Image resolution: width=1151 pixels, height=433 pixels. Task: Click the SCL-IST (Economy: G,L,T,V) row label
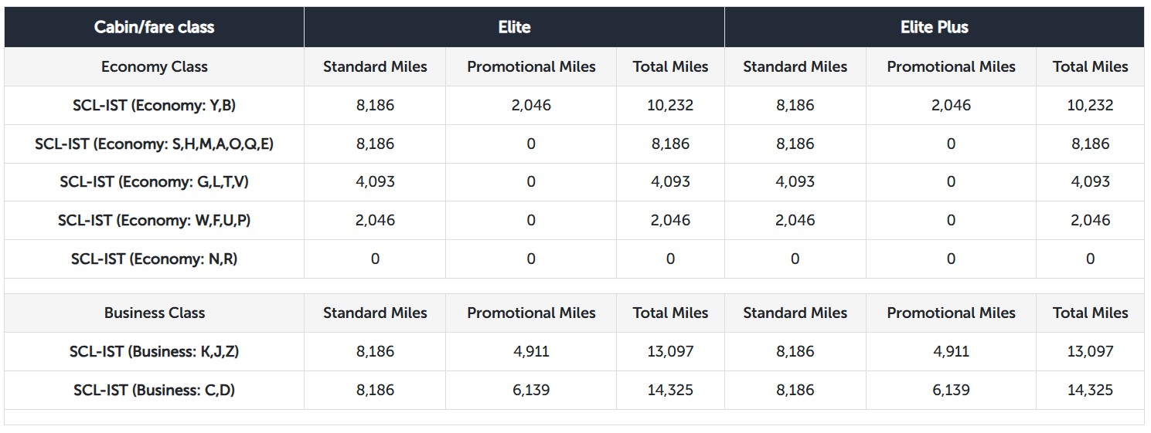click(155, 181)
